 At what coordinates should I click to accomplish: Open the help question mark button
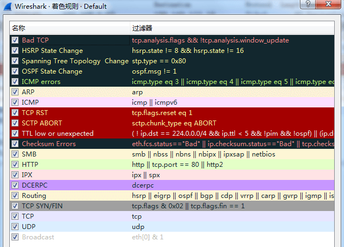[x=308, y=4]
